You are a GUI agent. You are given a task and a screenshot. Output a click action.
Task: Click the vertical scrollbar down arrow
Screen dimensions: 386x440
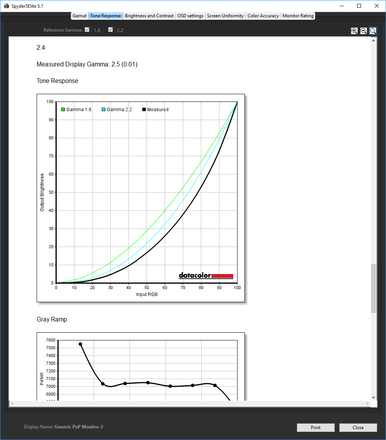pyautogui.click(x=373, y=397)
